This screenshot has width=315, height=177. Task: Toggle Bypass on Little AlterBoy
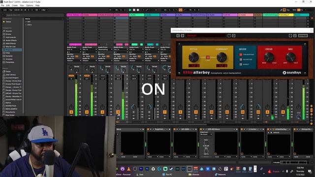[x=303, y=36]
